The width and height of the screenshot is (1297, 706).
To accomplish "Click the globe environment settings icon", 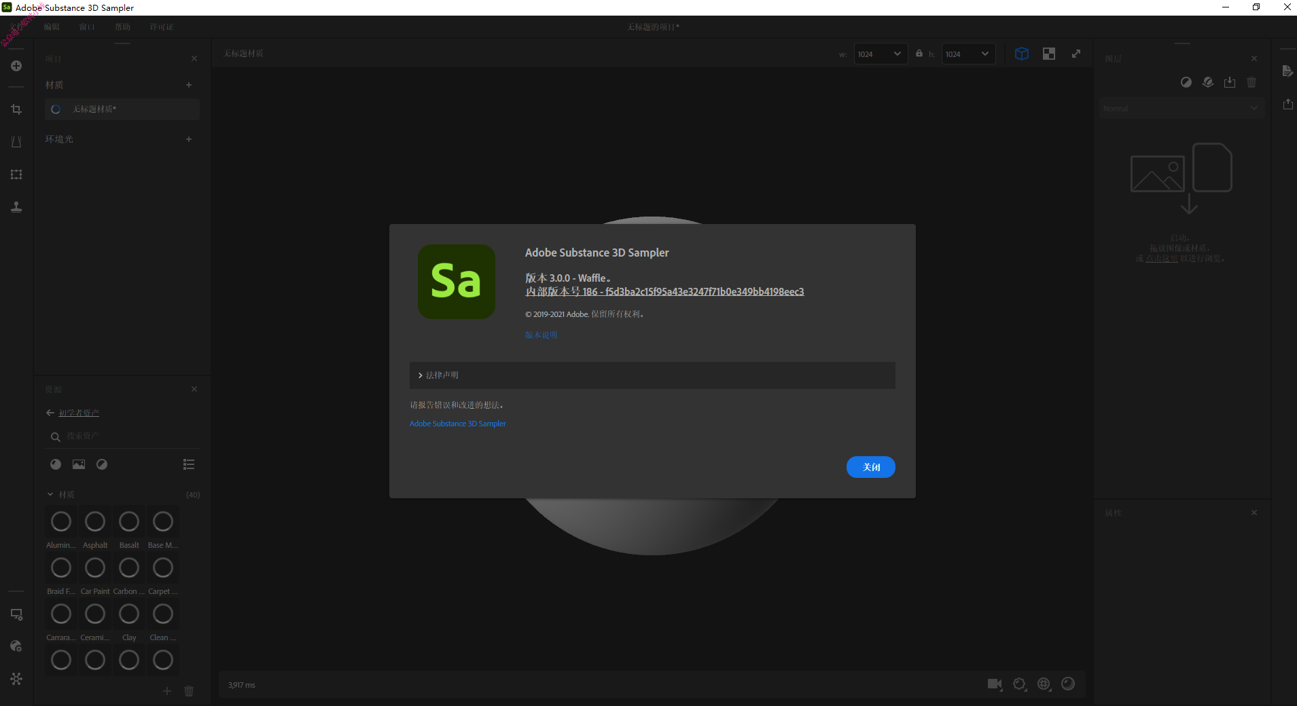I will click(1044, 684).
